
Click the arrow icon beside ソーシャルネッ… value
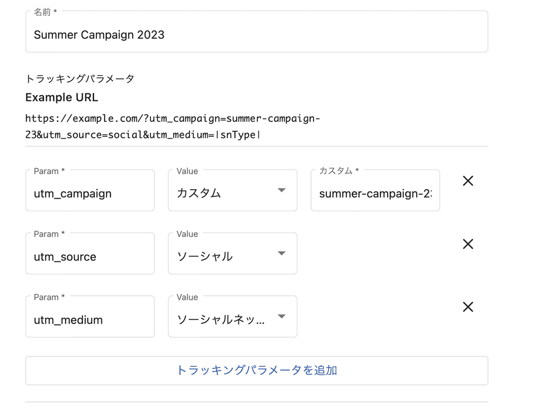pyautogui.click(x=282, y=317)
